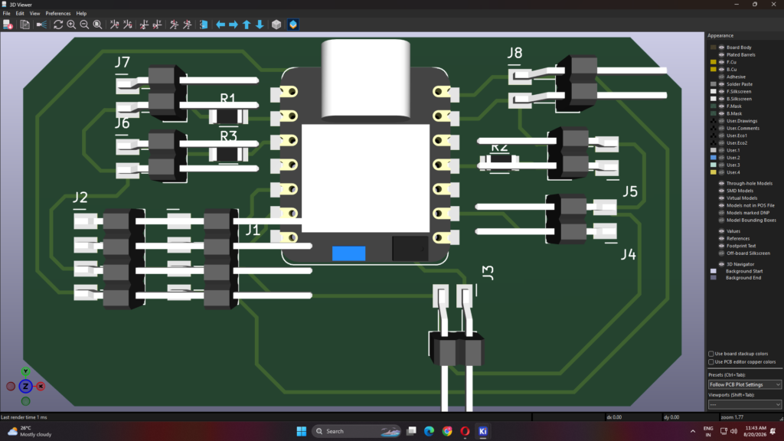Open the Viewports dropdown
This screenshot has height=441, width=784.
pyautogui.click(x=744, y=404)
